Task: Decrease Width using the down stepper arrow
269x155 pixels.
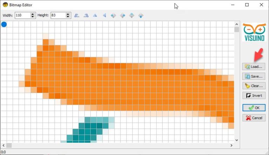Action: (x=33, y=16)
